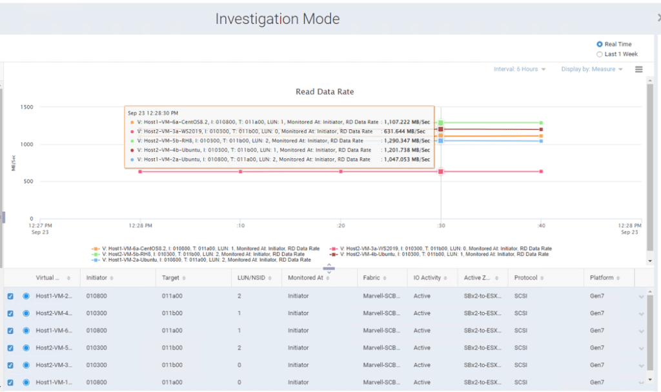661x392 pixels.
Task: Click sort arrows icon beside Protocol header
Action: pyautogui.click(x=542, y=278)
